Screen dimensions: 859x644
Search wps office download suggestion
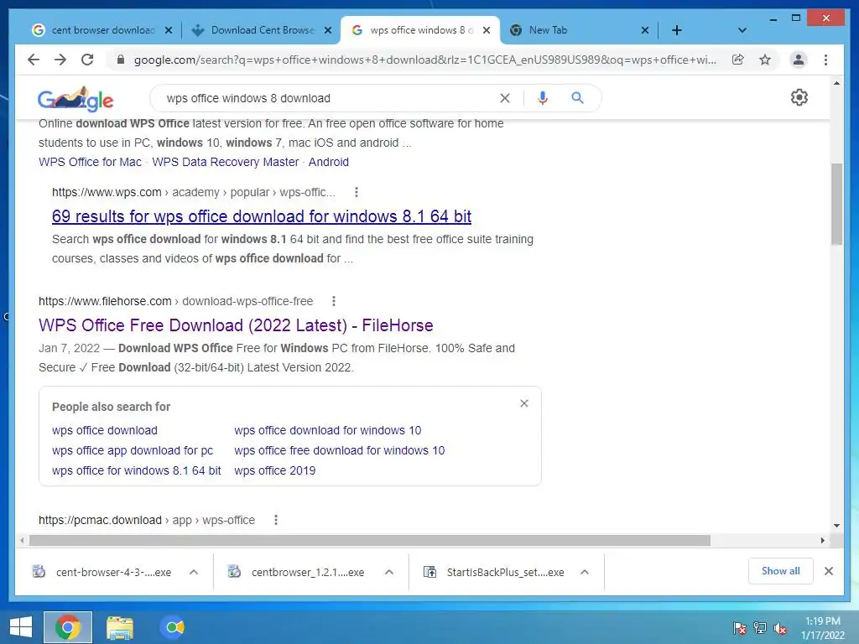tap(105, 430)
